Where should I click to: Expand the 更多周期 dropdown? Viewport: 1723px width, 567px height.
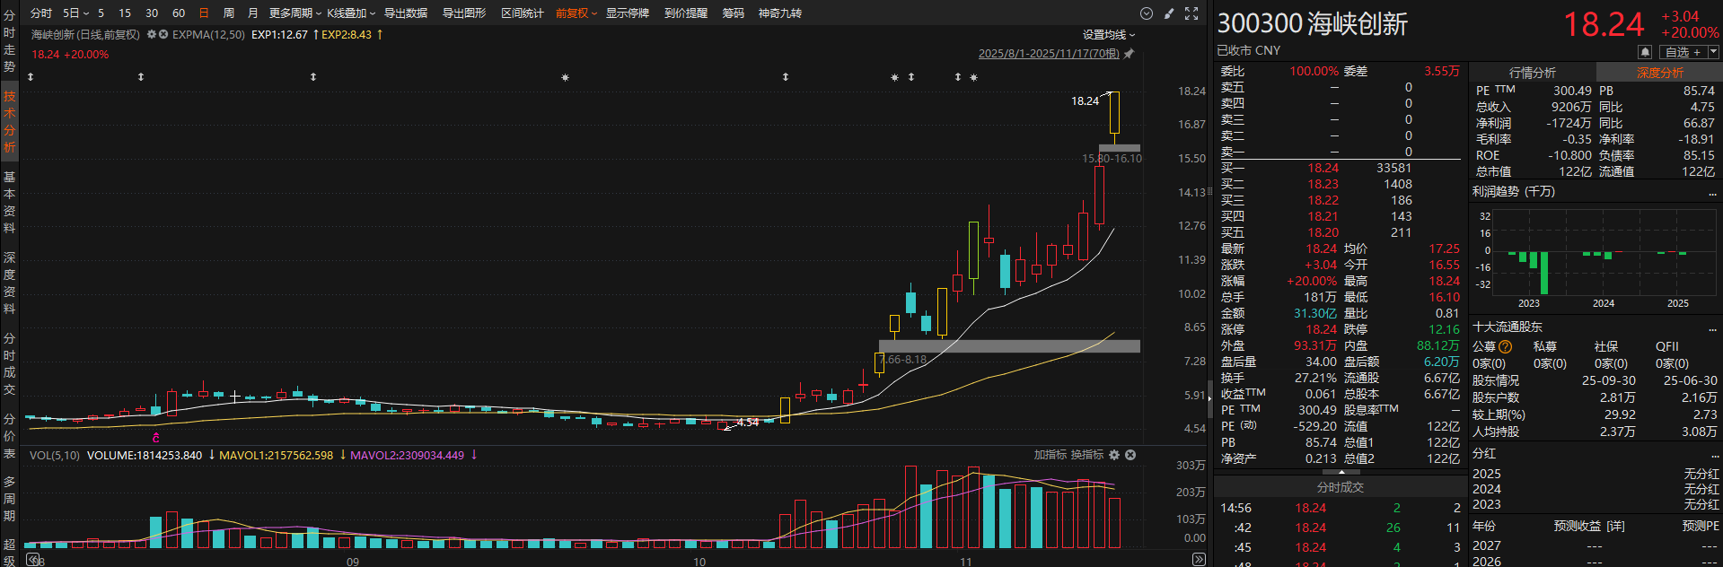coord(294,13)
